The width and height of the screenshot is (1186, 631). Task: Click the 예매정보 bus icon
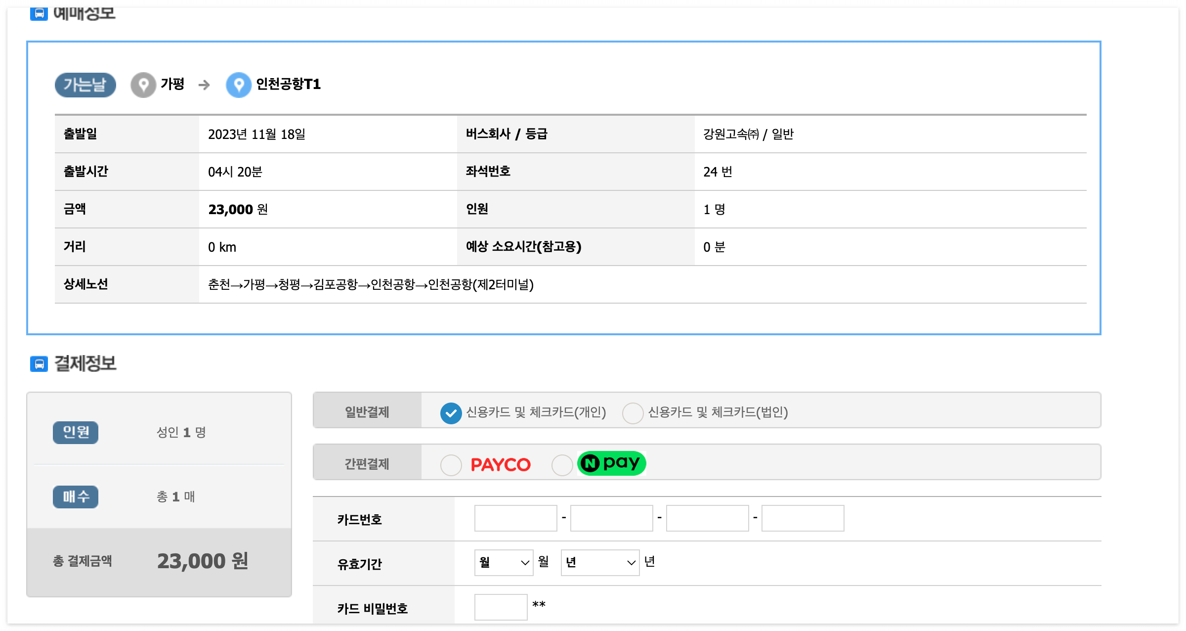click(x=39, y=14)
